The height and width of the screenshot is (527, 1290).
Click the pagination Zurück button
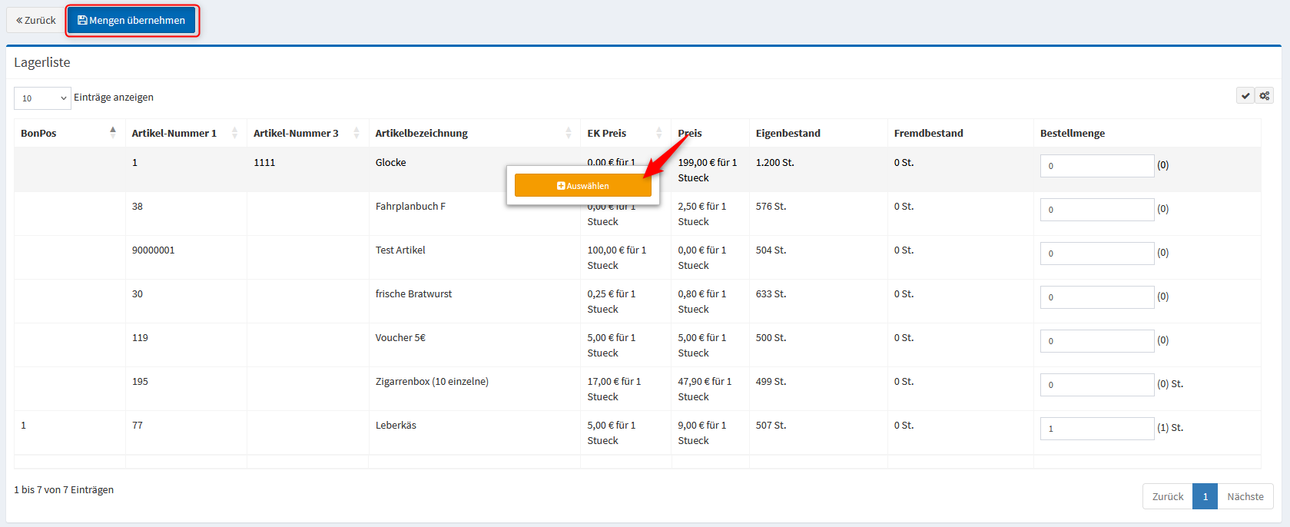[1167, 496]
